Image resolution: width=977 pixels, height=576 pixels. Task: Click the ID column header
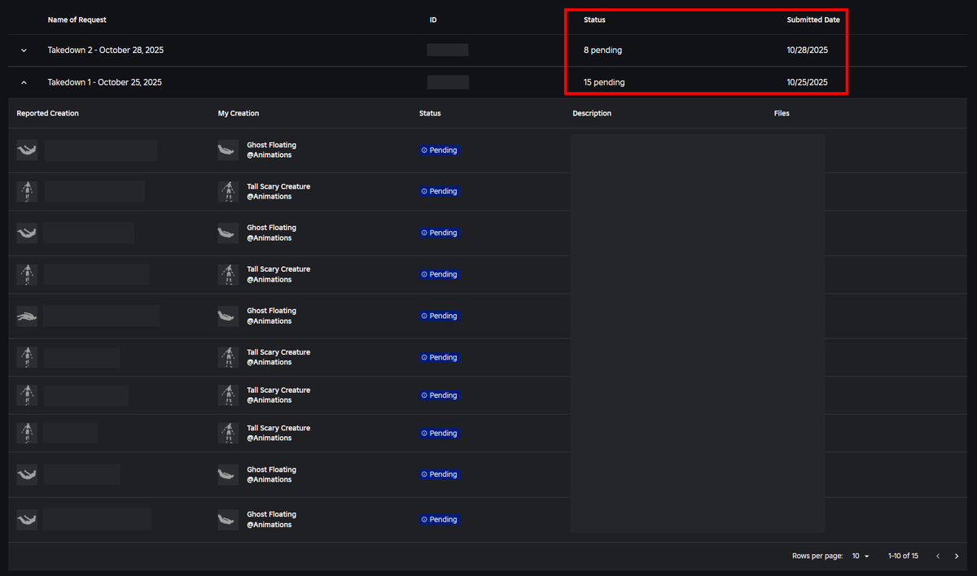point(433,20)
